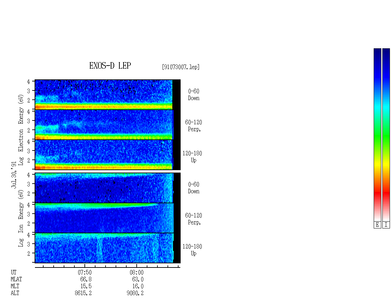Click the ALT row label
The height and width of the screenshot is (302, 391).
pyautogui.click(x=15, y=293)
